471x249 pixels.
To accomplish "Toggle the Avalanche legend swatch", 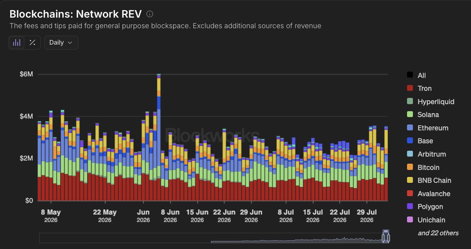I will click(410, 193).
